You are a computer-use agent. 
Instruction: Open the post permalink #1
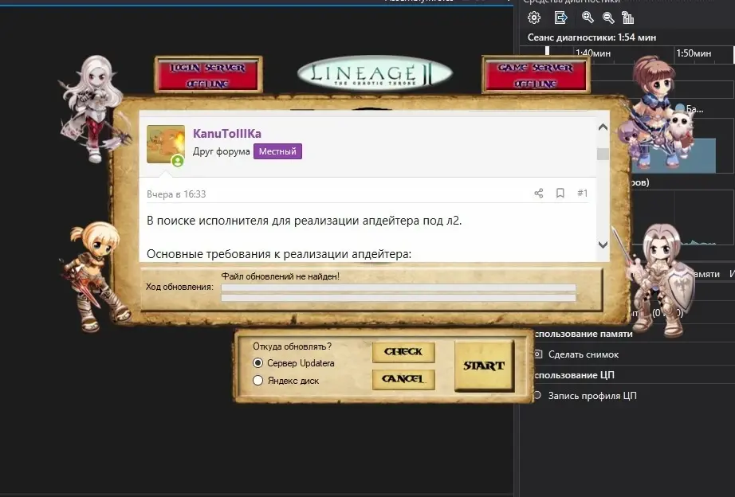(582, 193)
